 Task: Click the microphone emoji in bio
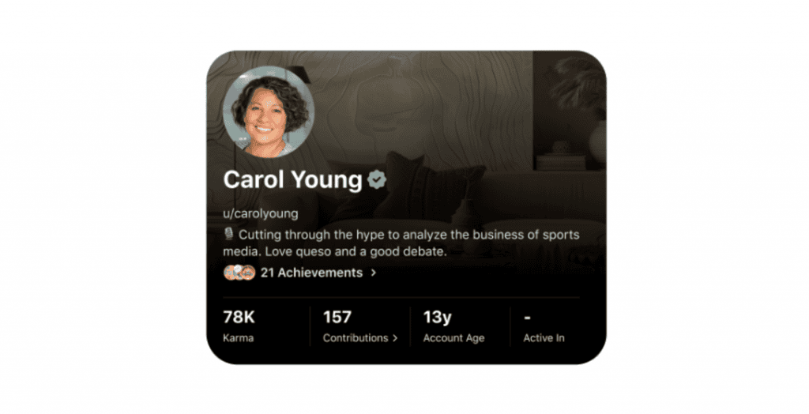coord(229,235)
